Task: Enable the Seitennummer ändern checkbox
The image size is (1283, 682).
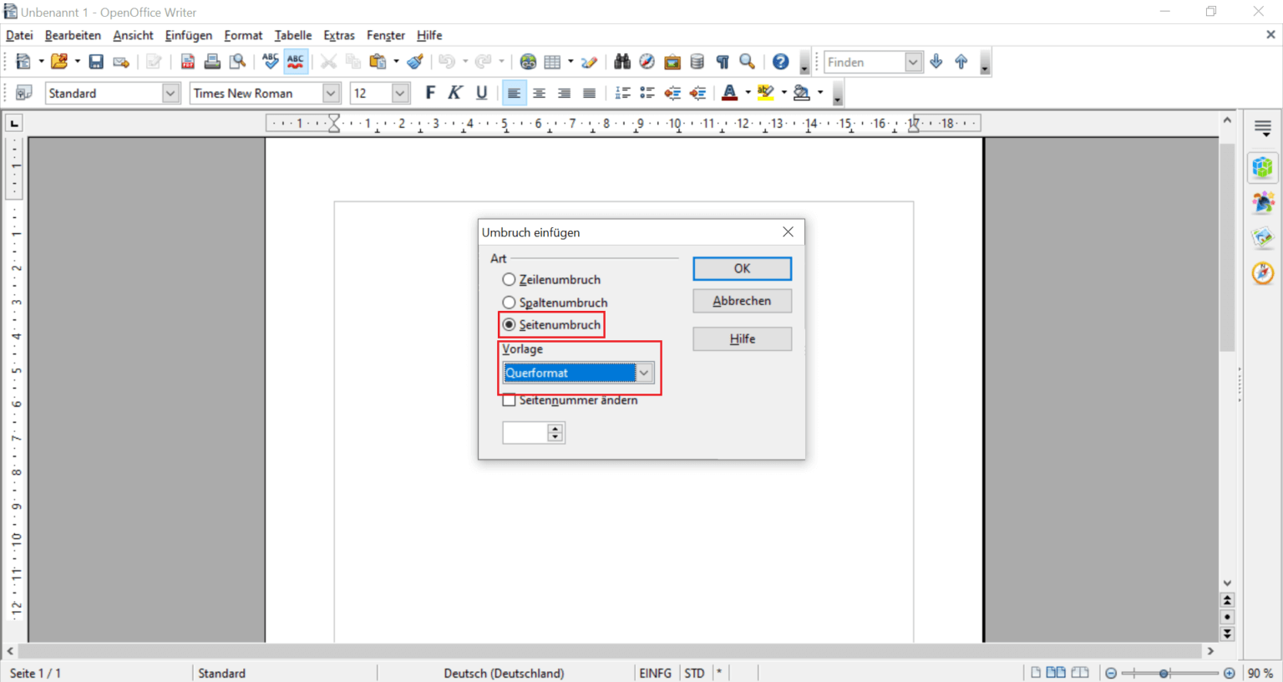Action: 509,400
